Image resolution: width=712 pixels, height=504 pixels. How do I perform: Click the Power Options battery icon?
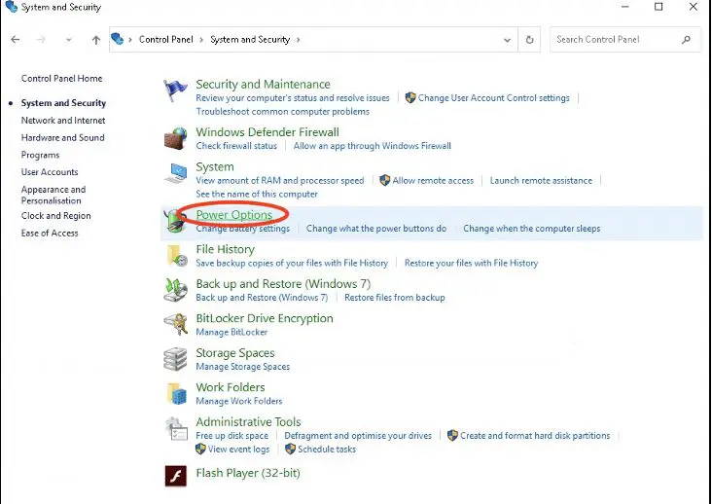pyautogui.click(x=176, y=221)
